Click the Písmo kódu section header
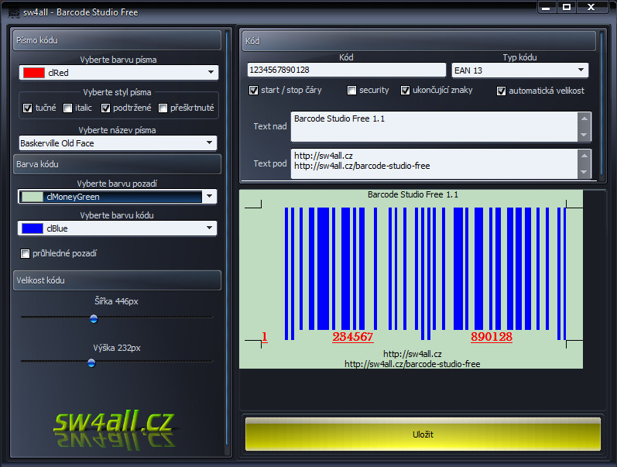The image size is (617, 467). [117, 40]
